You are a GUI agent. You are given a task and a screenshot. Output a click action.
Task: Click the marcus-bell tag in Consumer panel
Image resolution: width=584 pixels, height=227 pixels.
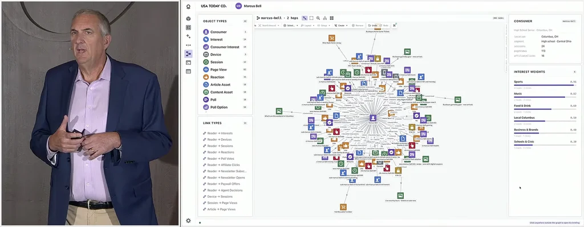pos(569,21)
